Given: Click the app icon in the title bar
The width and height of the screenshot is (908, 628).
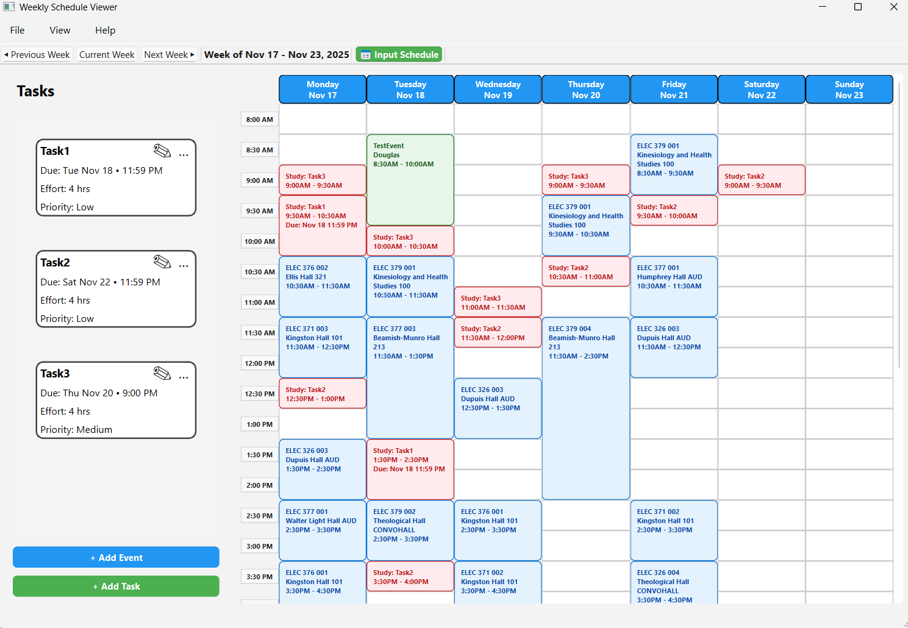Looking at the screenshot, I should 8,7.
